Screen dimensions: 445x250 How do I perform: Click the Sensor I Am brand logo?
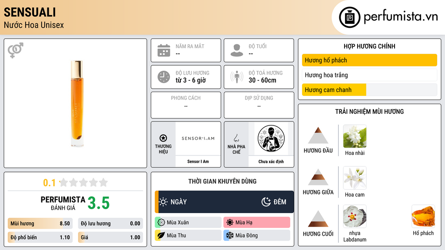(x=198, y=138)
